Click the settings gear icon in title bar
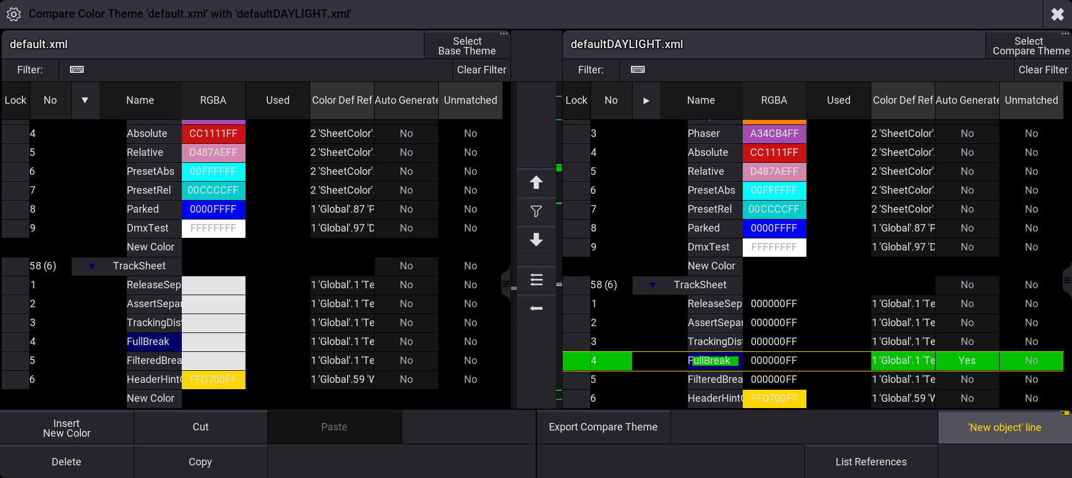1072x478 pixels. [x=14, y=14]
